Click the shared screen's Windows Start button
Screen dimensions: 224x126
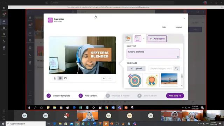[29, 107]
